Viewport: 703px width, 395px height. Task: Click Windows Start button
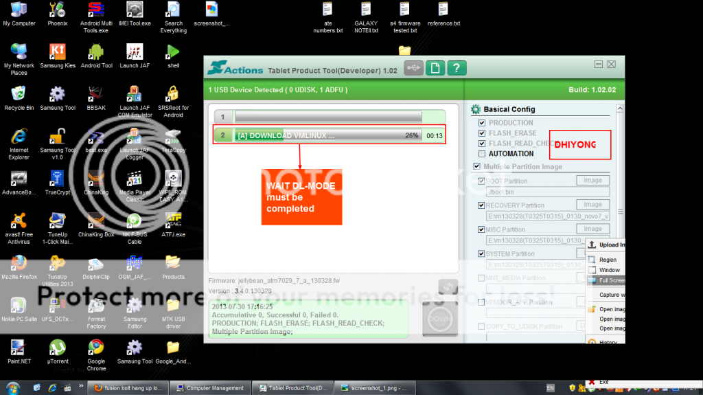[x=12, y=388]
